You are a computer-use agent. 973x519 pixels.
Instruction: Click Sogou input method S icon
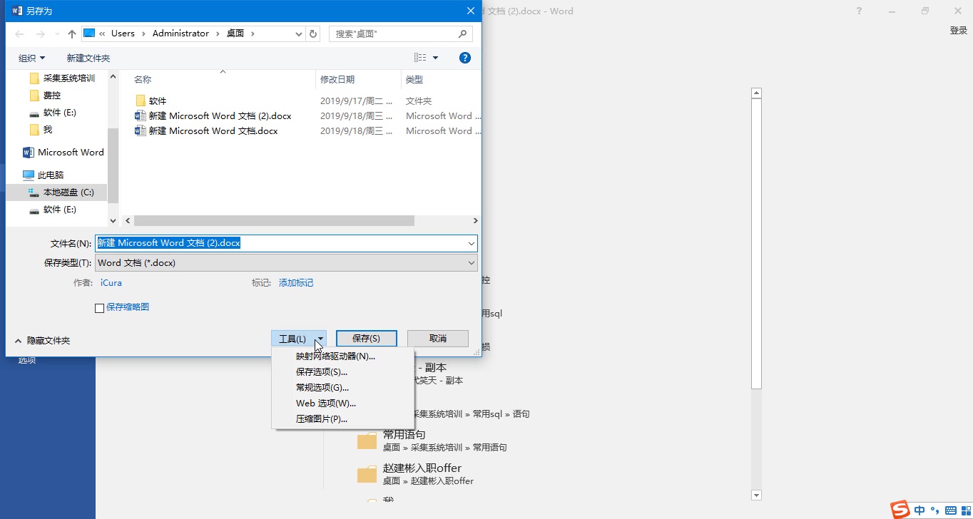(x=901, y=510)
